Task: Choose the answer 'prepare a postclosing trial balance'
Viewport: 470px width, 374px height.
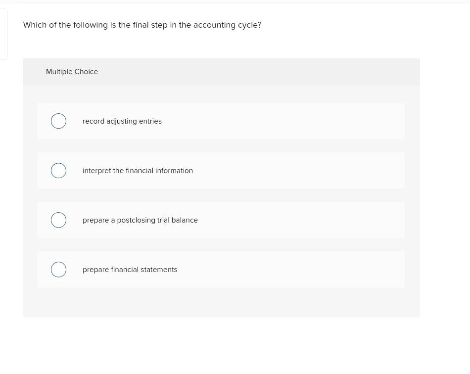Action: pyautogui.click(x=140, y=220)
